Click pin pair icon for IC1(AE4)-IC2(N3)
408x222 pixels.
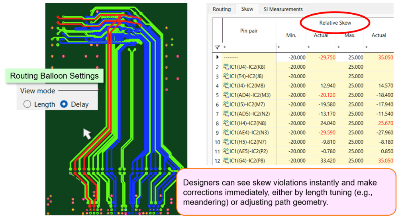point(226,132)
